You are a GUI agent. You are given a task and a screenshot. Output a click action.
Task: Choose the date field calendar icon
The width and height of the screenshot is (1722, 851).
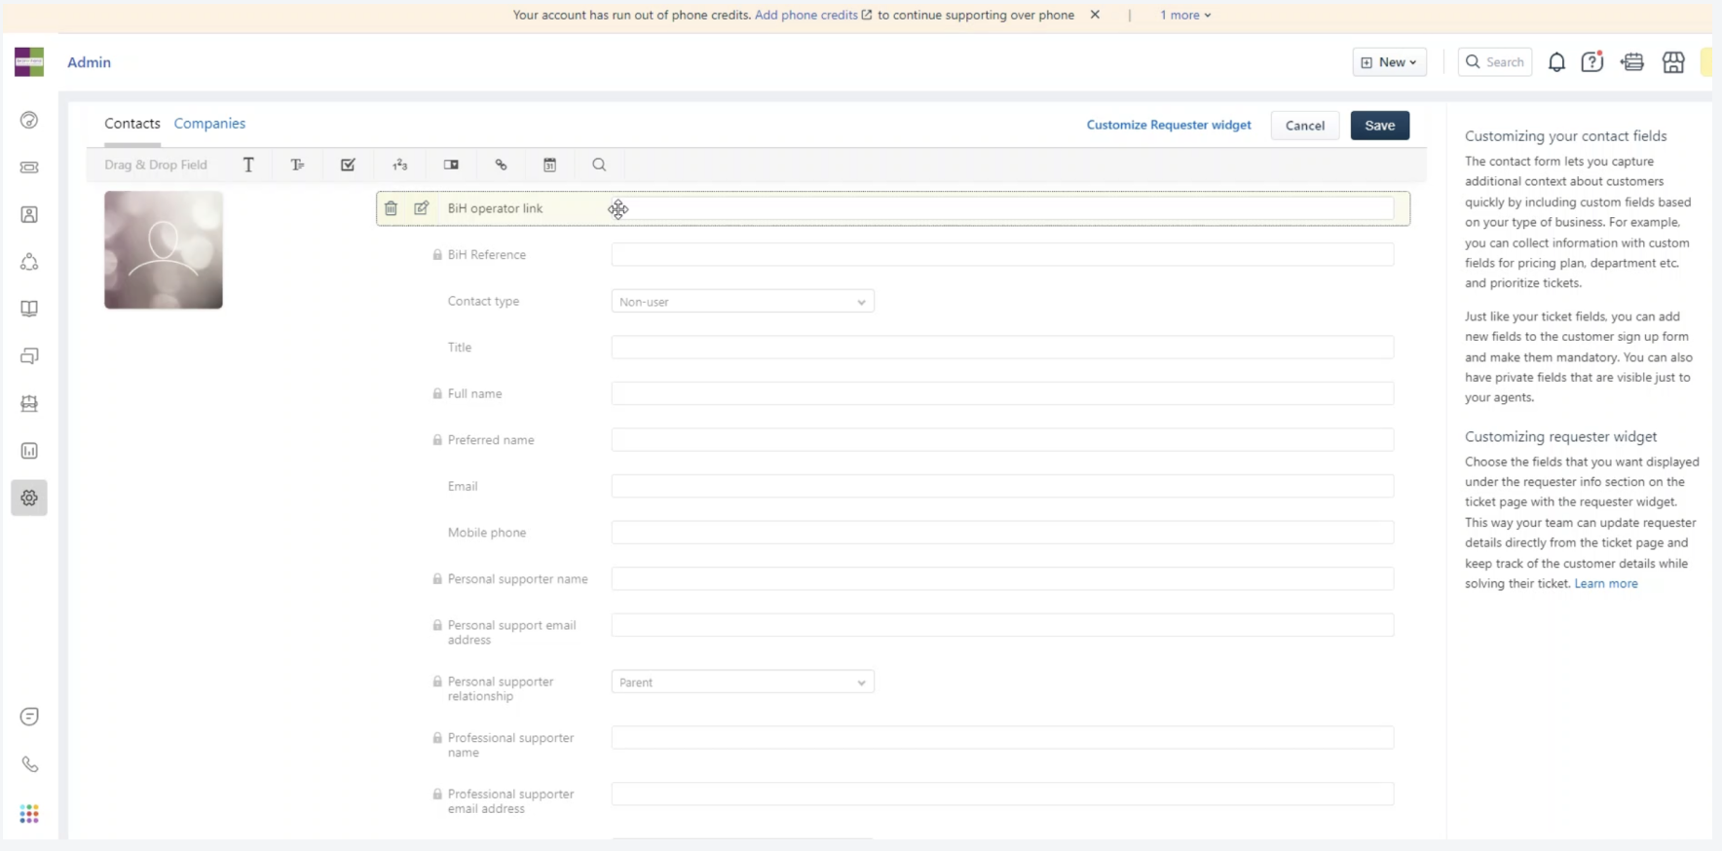(x=550, y=166)
